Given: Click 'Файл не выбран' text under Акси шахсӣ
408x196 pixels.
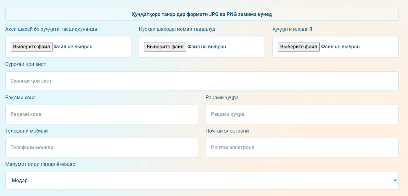Looking at the screenshot, I should point(73,47).
